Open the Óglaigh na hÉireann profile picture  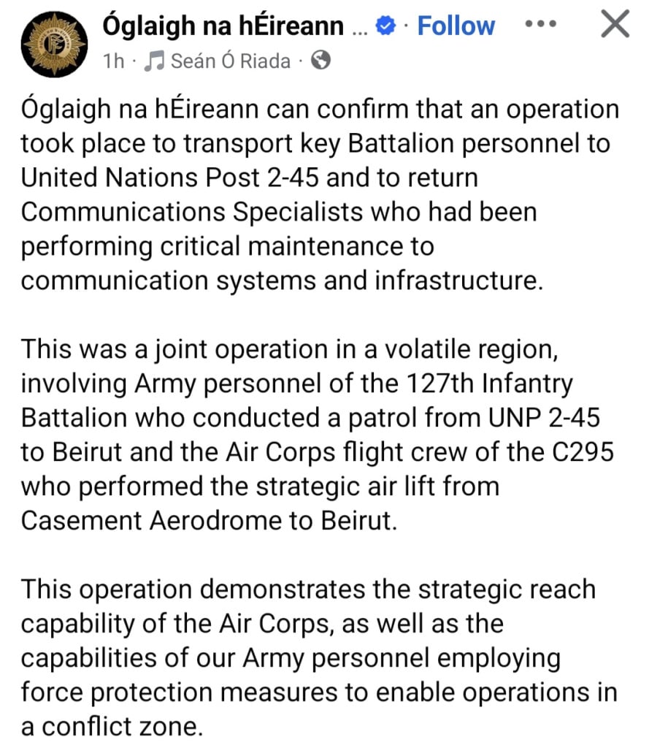pos(54,45)
